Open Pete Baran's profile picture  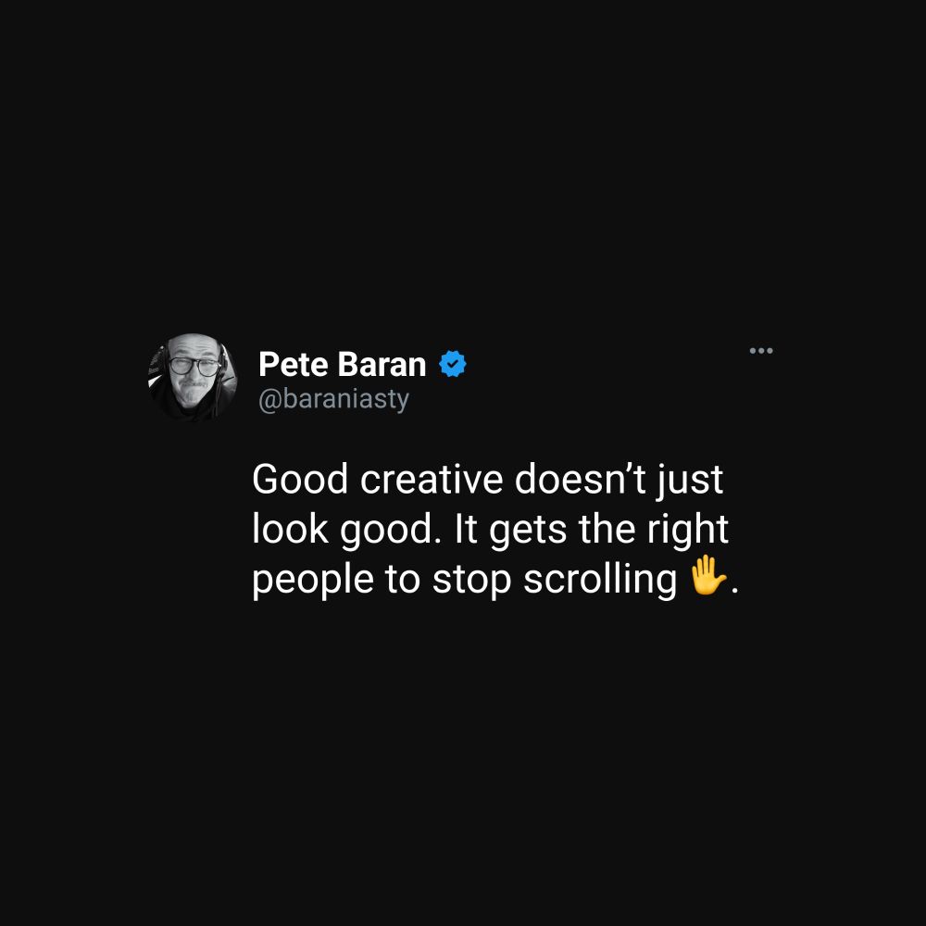click(193, 378)
